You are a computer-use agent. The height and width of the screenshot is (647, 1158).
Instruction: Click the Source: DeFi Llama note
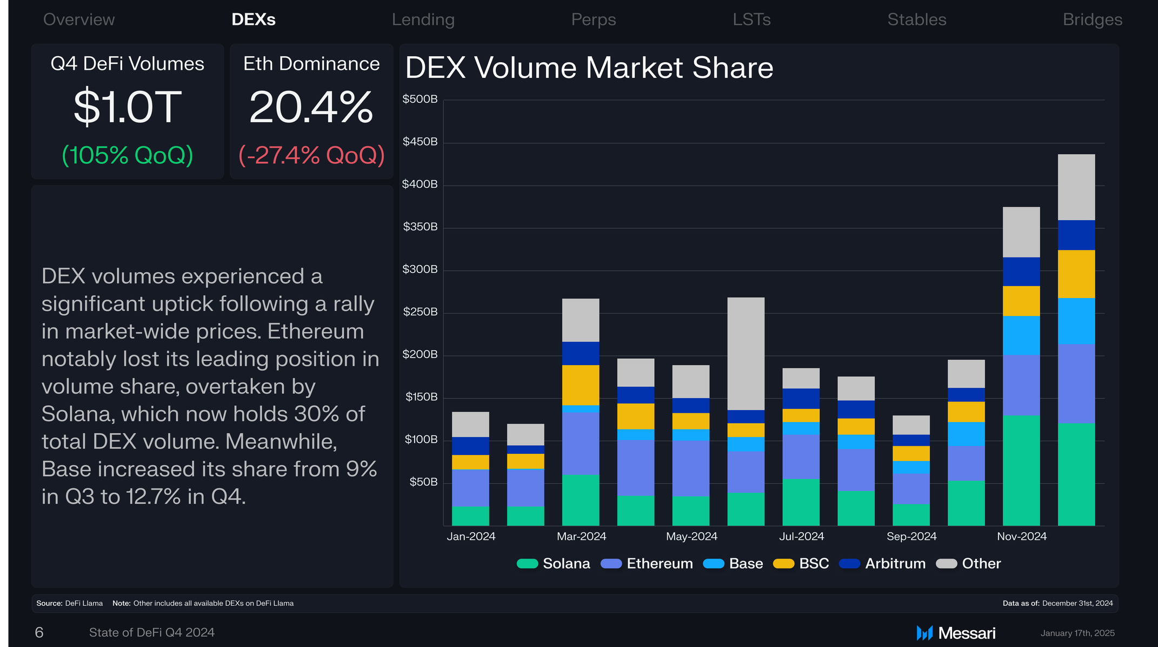click(x=69, y=603)
